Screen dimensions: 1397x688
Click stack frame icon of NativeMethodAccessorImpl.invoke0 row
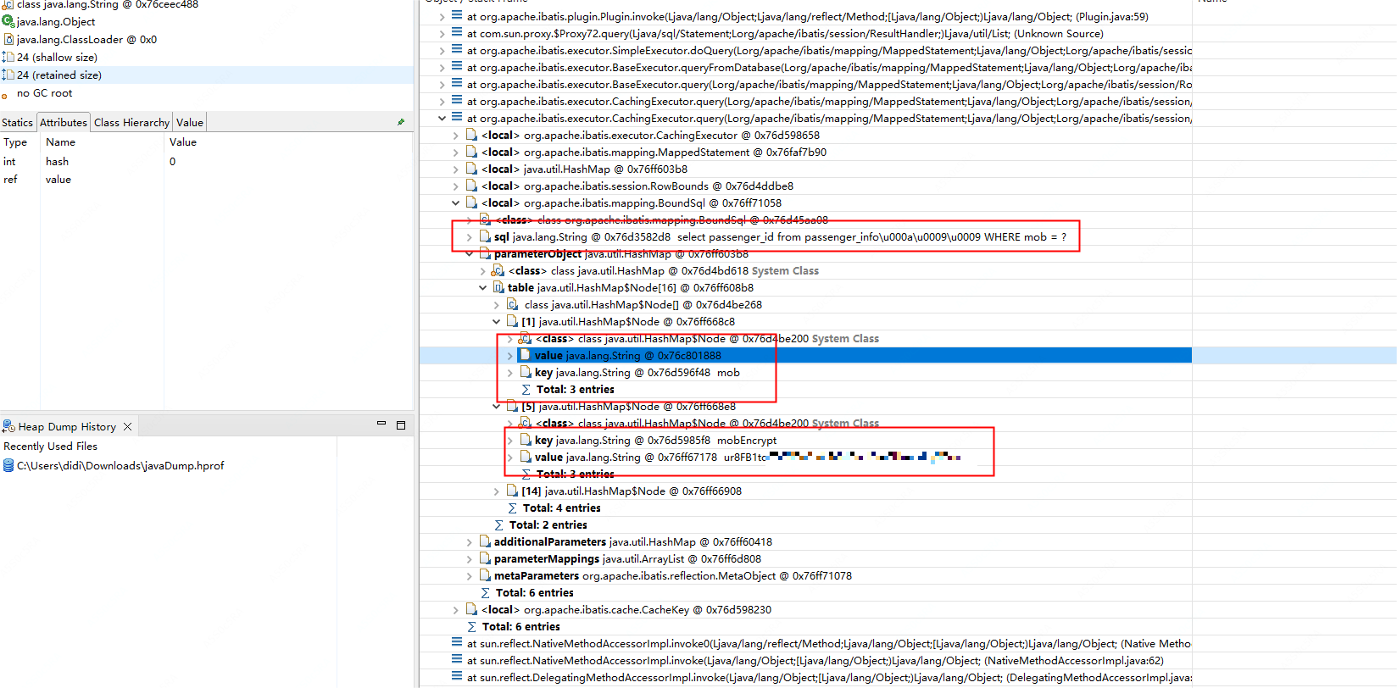coord(457,643)
